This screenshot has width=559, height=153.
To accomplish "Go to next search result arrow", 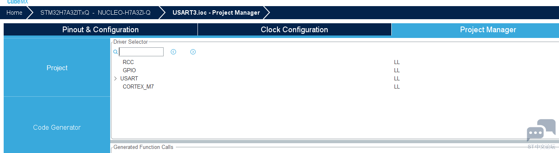I will pos(193,52).
